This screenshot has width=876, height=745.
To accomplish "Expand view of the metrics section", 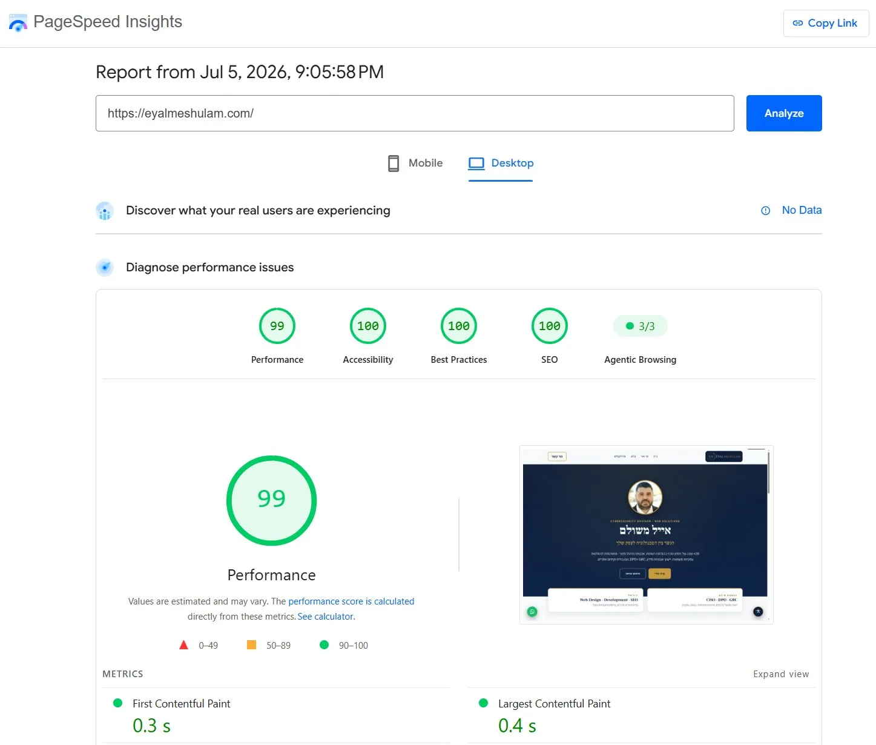I will coord(781,674).
